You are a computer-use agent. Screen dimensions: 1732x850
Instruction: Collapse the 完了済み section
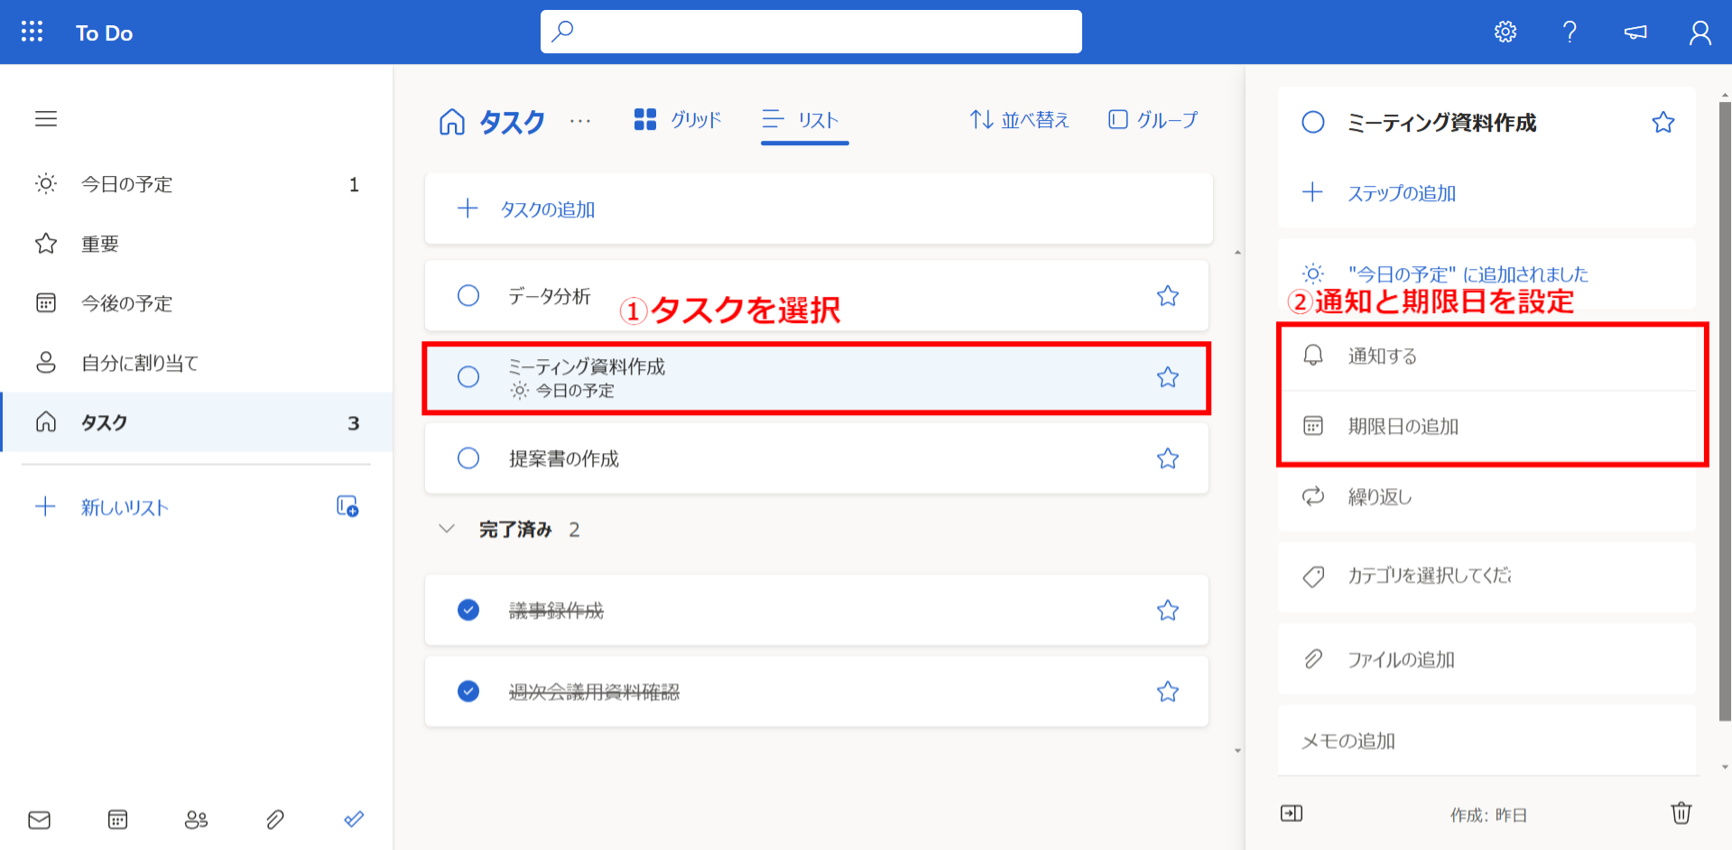pos(447,529)
